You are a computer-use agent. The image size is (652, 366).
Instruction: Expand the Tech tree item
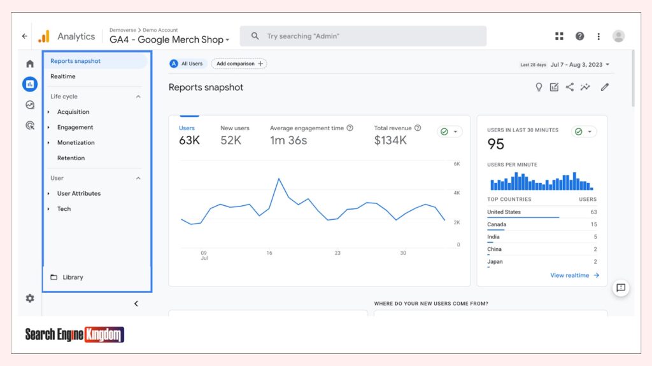coord(48,208)
